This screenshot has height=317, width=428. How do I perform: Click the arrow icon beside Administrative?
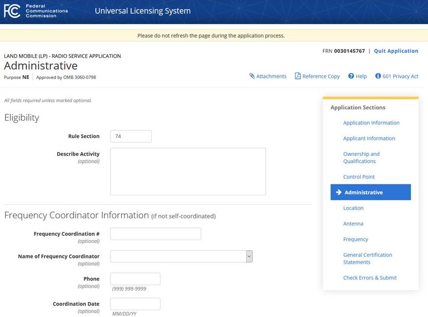click(x=339, y=192)
